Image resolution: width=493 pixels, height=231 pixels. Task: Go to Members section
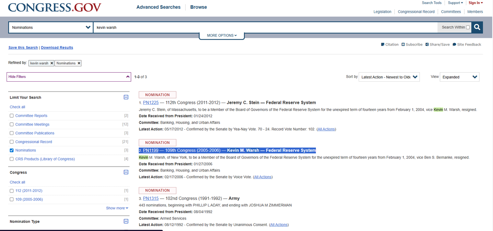[475, 11]
